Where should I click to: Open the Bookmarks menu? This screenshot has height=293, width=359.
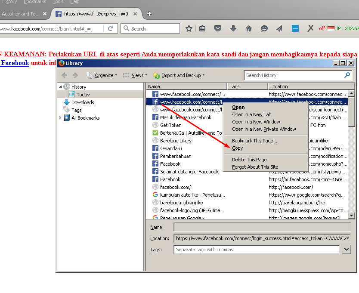tap(34, 2)
